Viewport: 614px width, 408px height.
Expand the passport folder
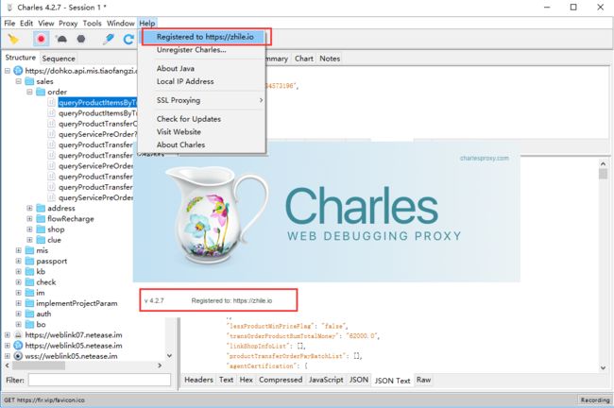click(18, 262)
